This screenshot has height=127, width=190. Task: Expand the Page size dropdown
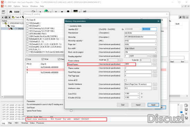pos(141,45)
